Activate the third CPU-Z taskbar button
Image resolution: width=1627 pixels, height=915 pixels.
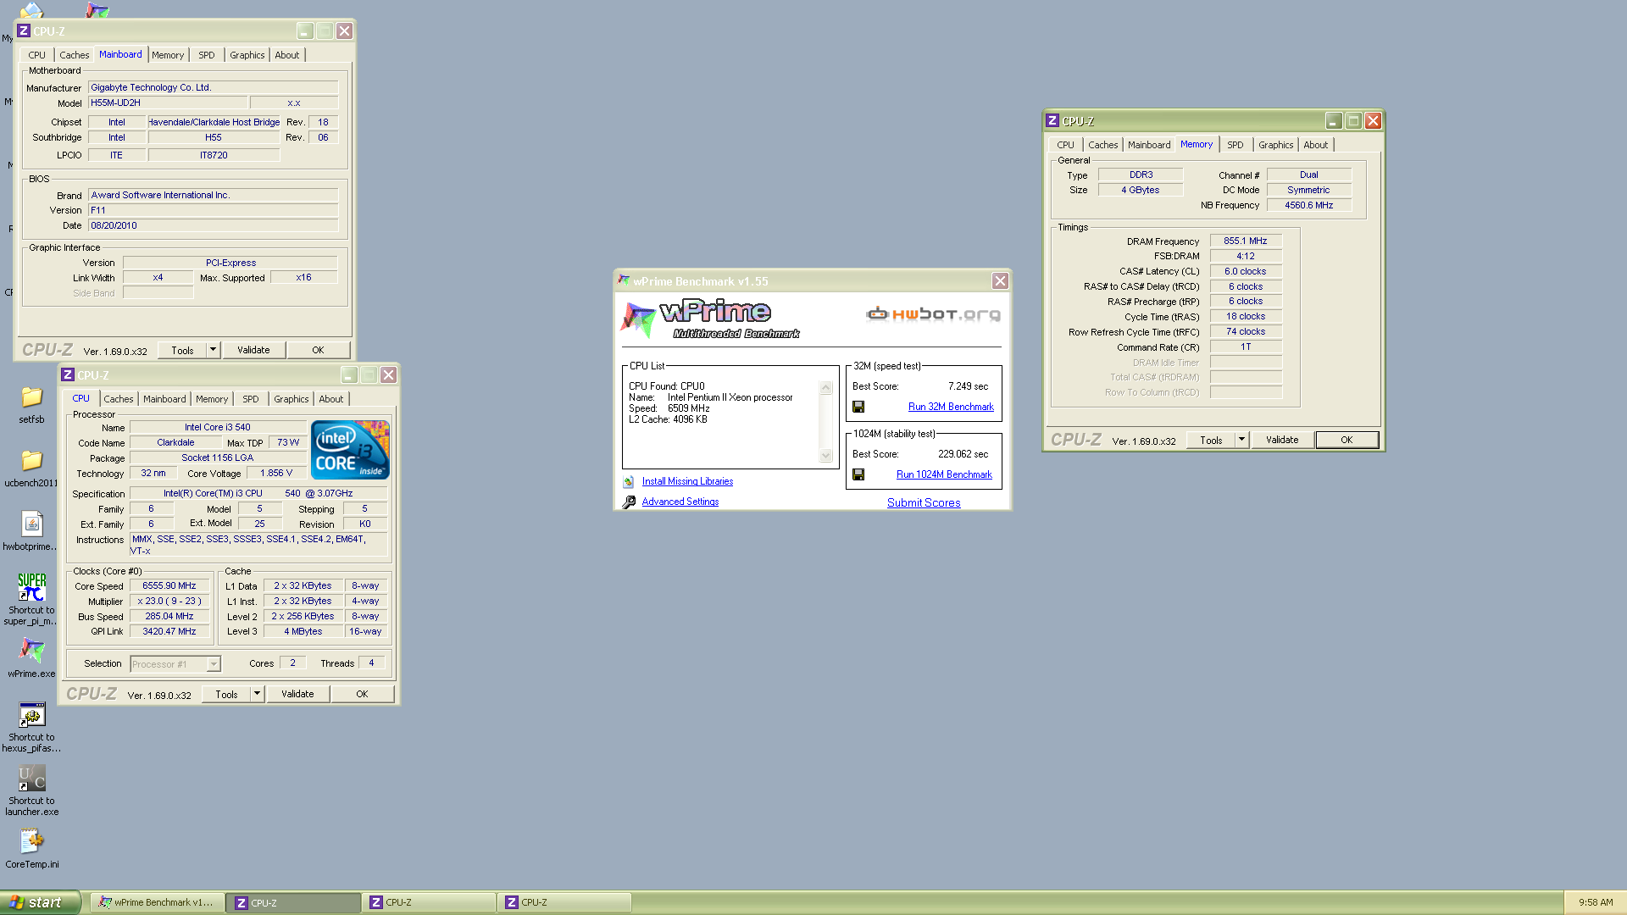pos(564,902)
